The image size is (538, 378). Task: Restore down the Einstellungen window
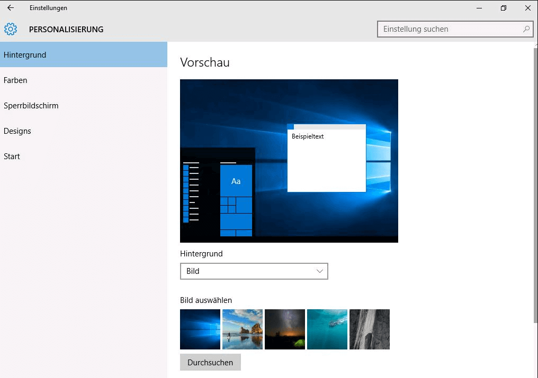(504, 8)
